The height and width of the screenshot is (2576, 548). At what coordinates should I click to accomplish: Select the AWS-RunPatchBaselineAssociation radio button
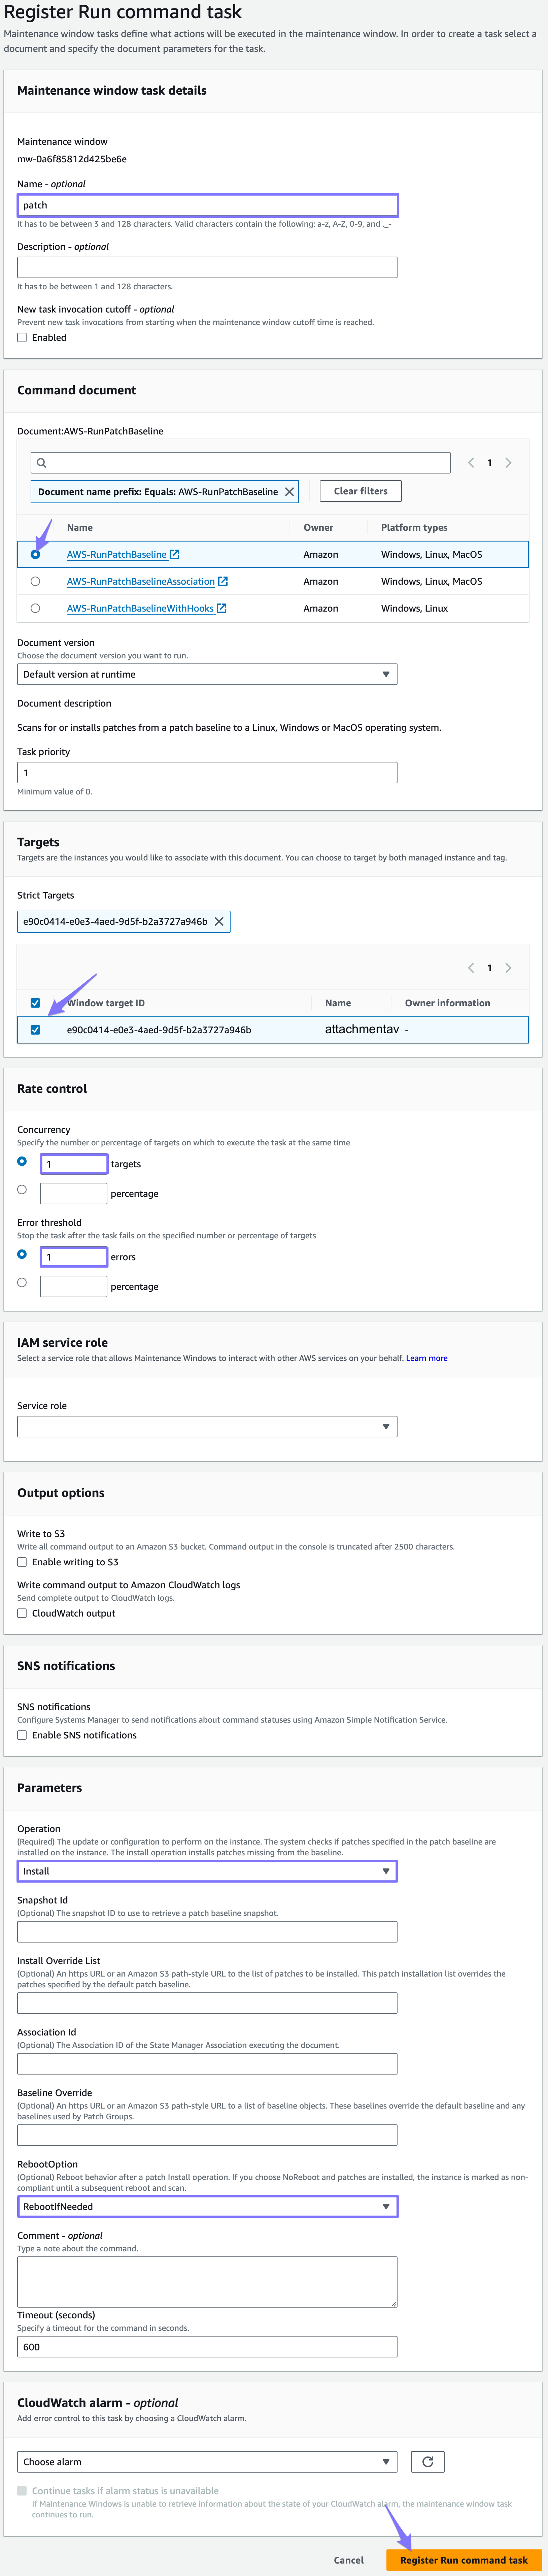(35, 581)
